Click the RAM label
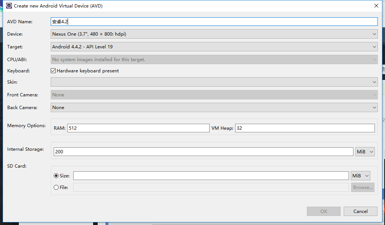 (60, 128)
